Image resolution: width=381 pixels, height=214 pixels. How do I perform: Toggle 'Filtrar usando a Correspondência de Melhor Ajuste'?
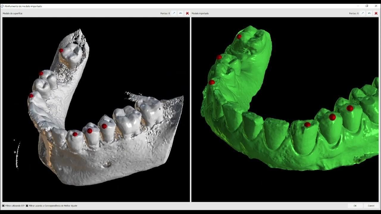point(27,206)
